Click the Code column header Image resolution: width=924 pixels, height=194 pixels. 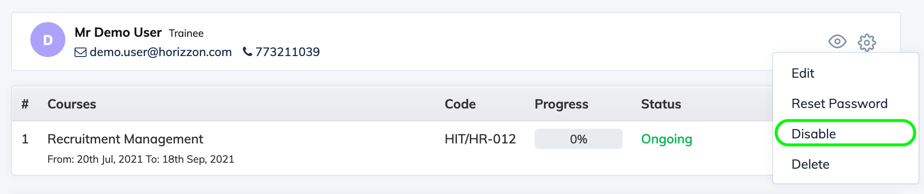(x=460, y=104)
